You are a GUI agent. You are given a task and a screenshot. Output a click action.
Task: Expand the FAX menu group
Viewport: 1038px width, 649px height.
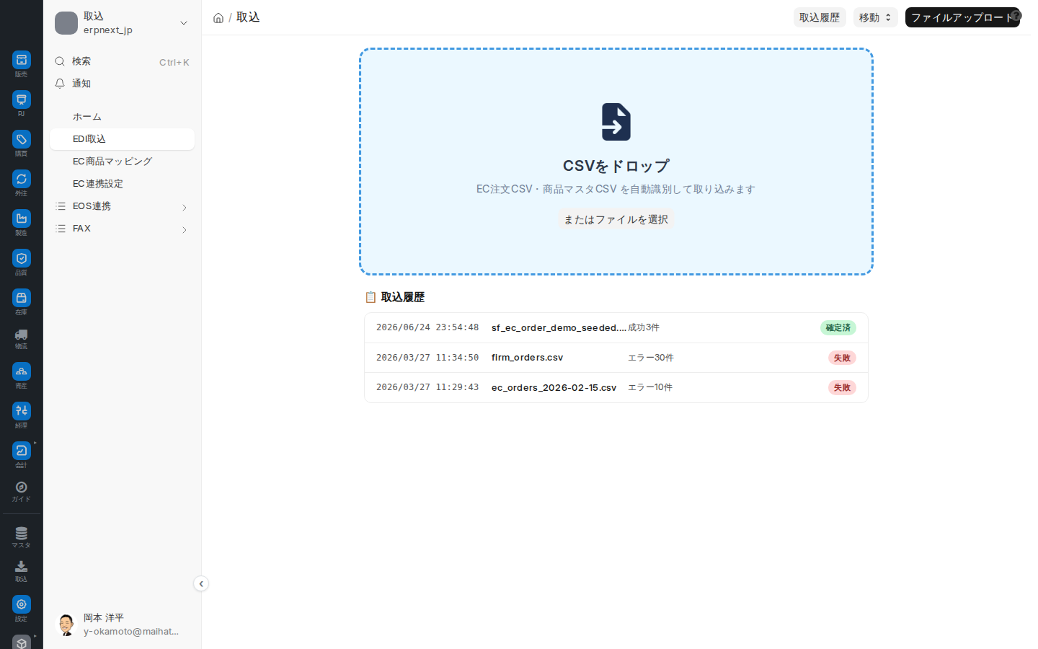(x=122, y=229)
